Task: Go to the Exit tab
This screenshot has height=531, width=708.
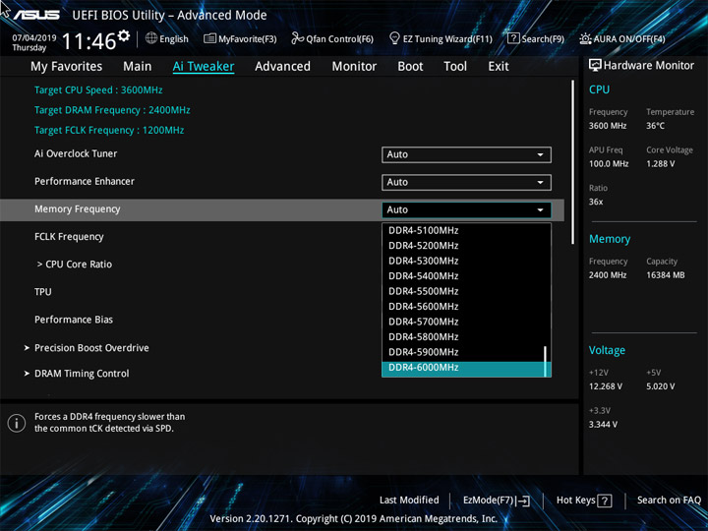Action: click(x=499, y=67)
